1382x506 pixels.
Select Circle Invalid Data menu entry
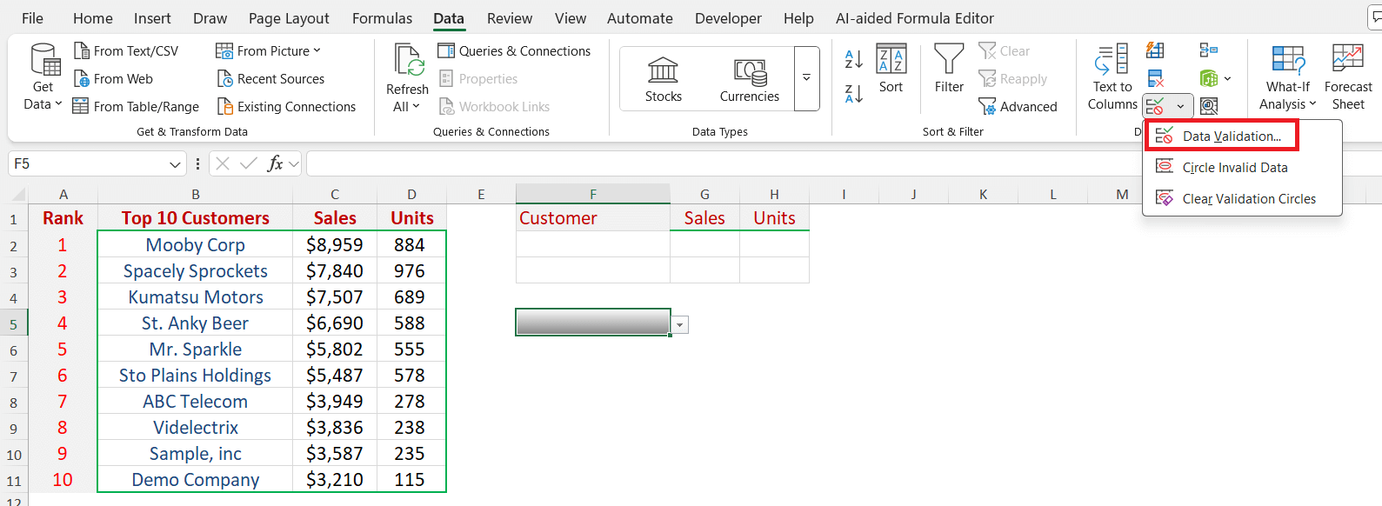[1234, 168]
